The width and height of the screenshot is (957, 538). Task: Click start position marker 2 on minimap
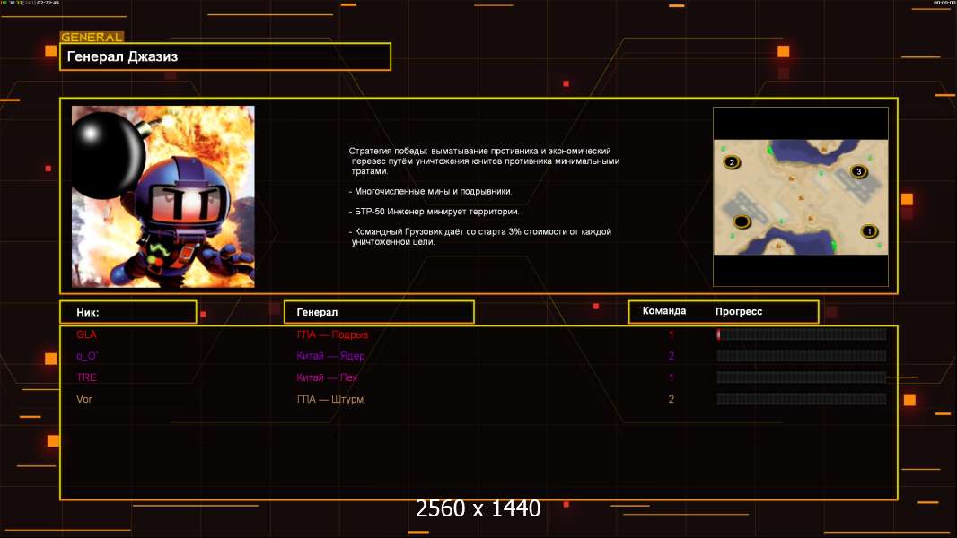click(732, 161)
